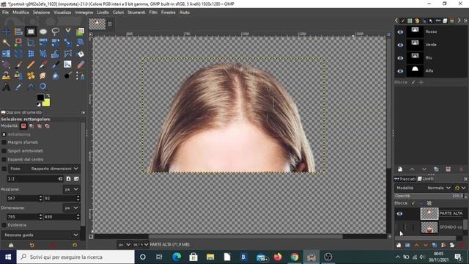
Task: Open the Posizione unit dropdown
Action: coord(71,189)
